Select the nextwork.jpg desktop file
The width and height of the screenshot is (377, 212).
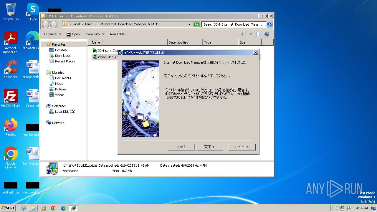click(x=33, y=188)
